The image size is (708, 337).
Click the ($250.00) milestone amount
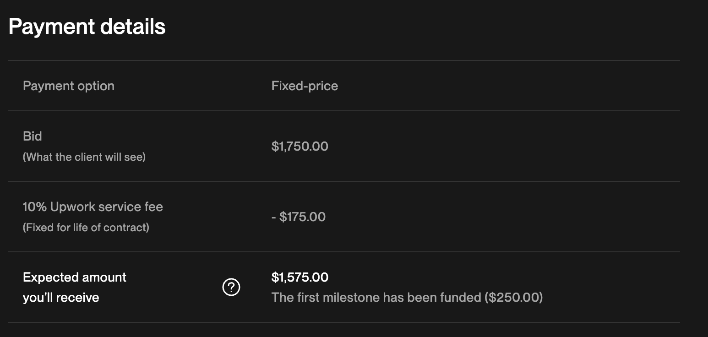point(513,298)
